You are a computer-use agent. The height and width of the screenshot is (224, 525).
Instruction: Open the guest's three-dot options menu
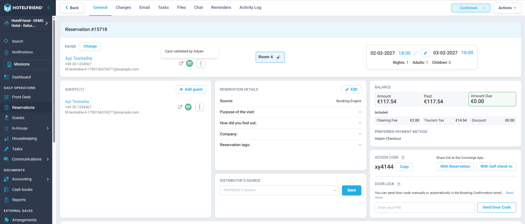[x=199, y=107]
